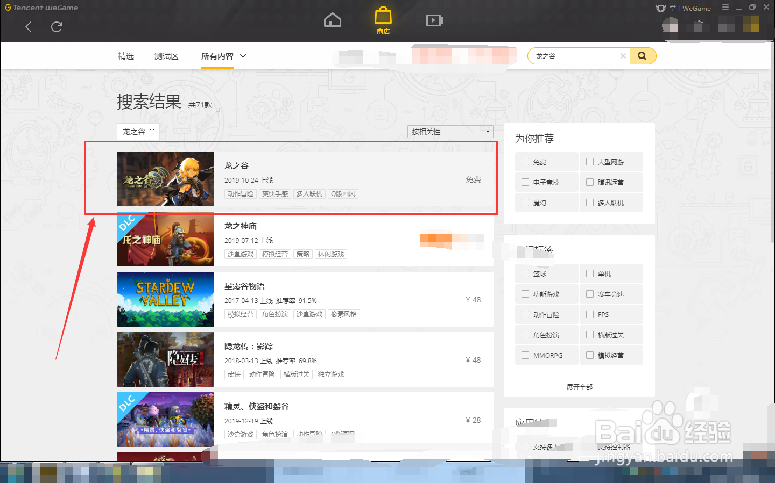This screenshot has height=483, width=775.
Task: Check the 篮球 tag checkbox
Action: pyautogui.click(x=525, y=273)
